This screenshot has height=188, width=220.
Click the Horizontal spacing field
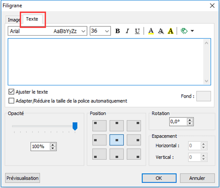click(195, 146)
